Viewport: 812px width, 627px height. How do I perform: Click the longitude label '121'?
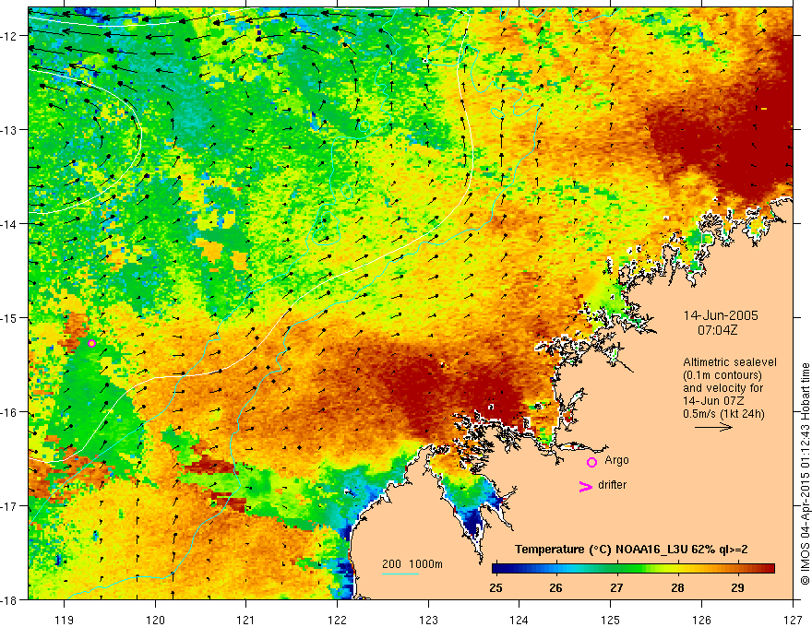pyautogui.click(x=246, y=620)
